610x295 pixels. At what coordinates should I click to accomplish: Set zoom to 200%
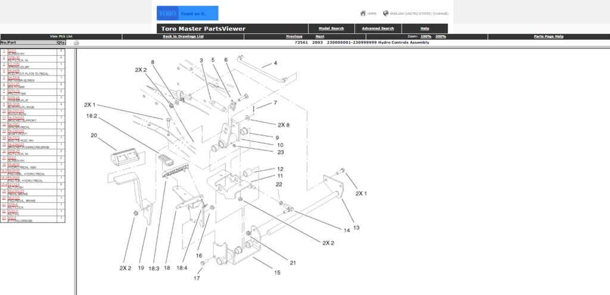[440, 36]
